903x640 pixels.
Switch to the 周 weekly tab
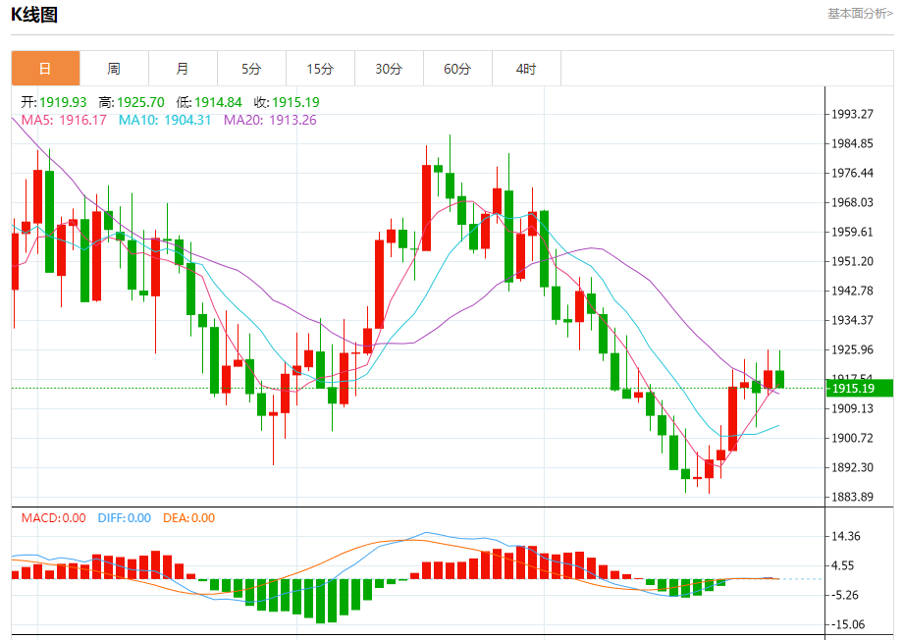pos(114,69)
